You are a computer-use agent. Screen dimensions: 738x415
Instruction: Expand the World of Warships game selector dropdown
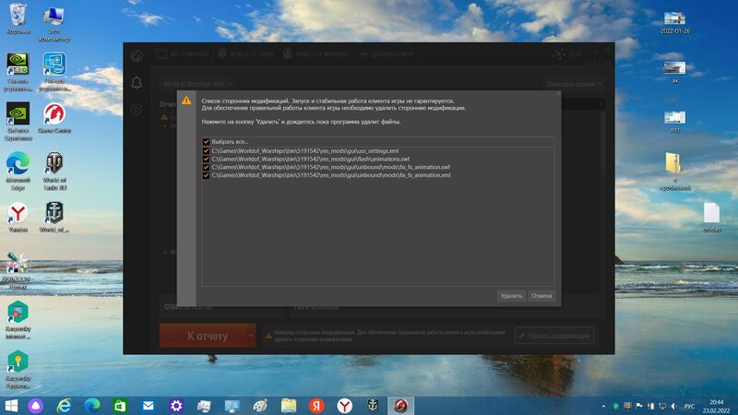197,83
